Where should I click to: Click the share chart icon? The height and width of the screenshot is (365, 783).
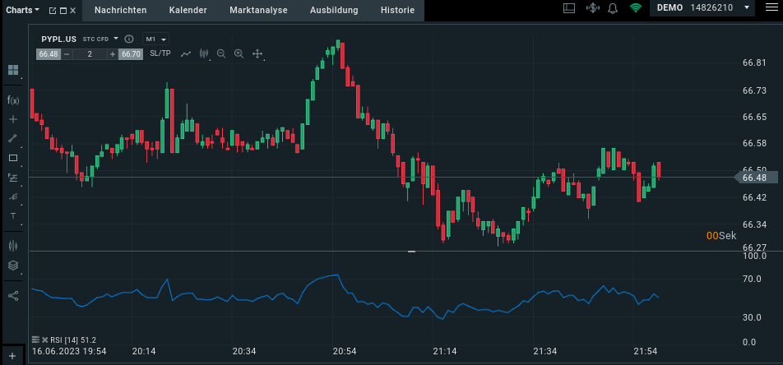13,296
